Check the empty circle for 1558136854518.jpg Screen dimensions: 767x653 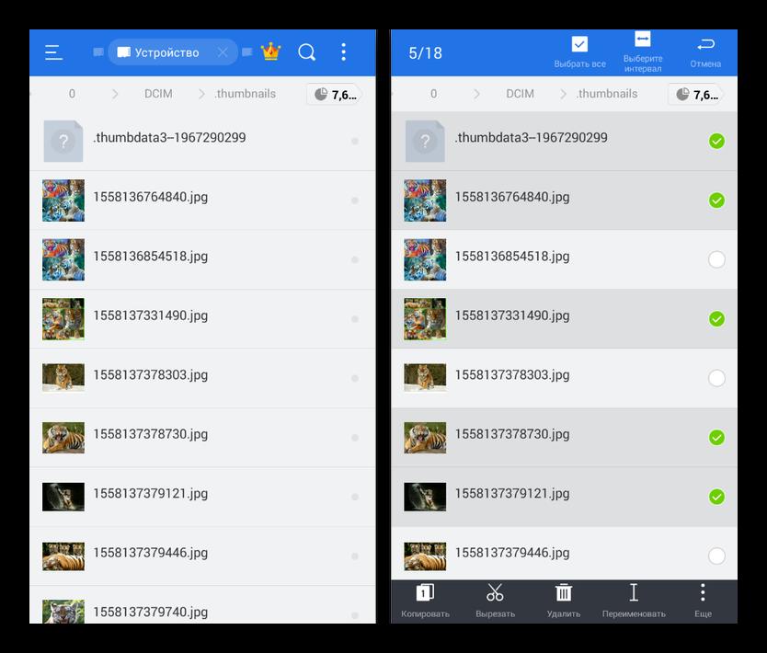(716, 259)
